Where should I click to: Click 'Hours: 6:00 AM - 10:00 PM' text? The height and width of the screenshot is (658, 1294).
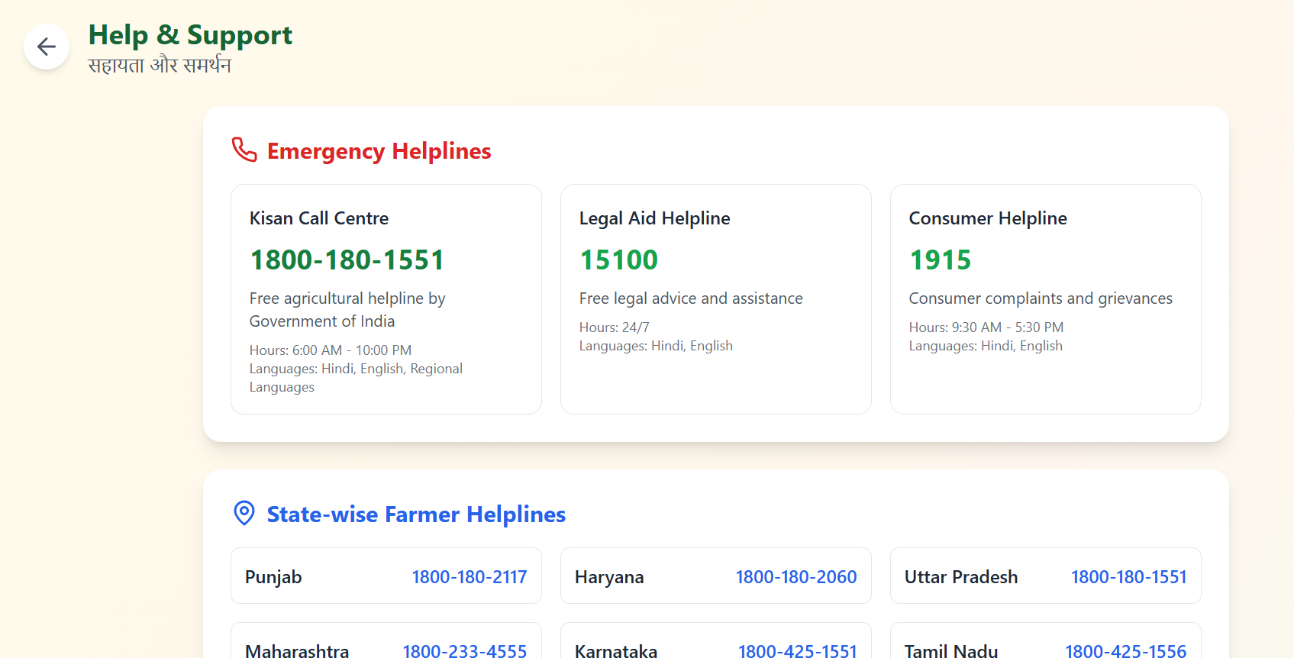click(331, 350)
